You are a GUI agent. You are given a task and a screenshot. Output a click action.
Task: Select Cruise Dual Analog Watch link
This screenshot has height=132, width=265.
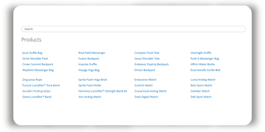click(x=151, y=91)
